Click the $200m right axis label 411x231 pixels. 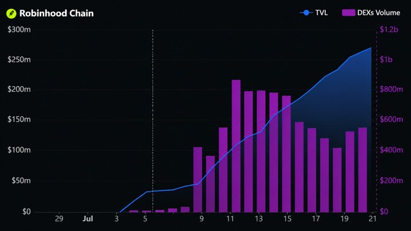392,181
